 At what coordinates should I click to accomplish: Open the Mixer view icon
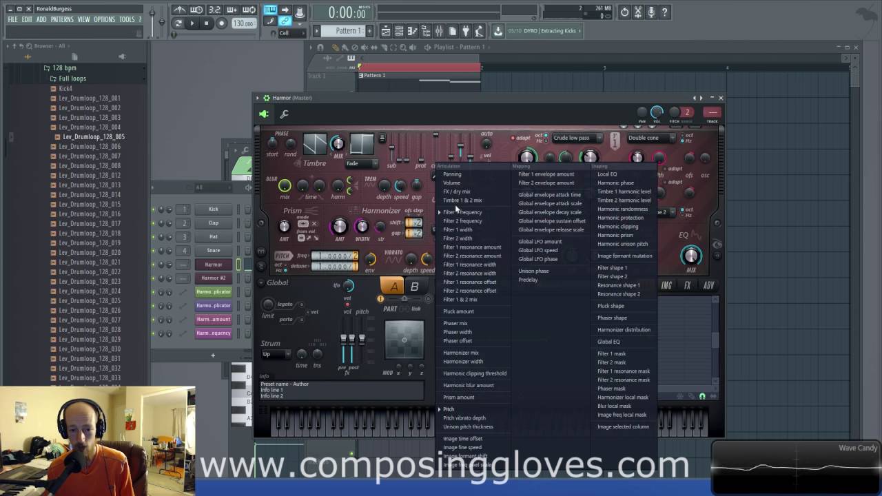pyautogui.click(x=439, y=30)
